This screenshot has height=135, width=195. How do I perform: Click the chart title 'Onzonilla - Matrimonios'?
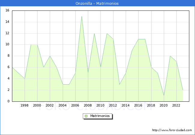click(97, 3)
